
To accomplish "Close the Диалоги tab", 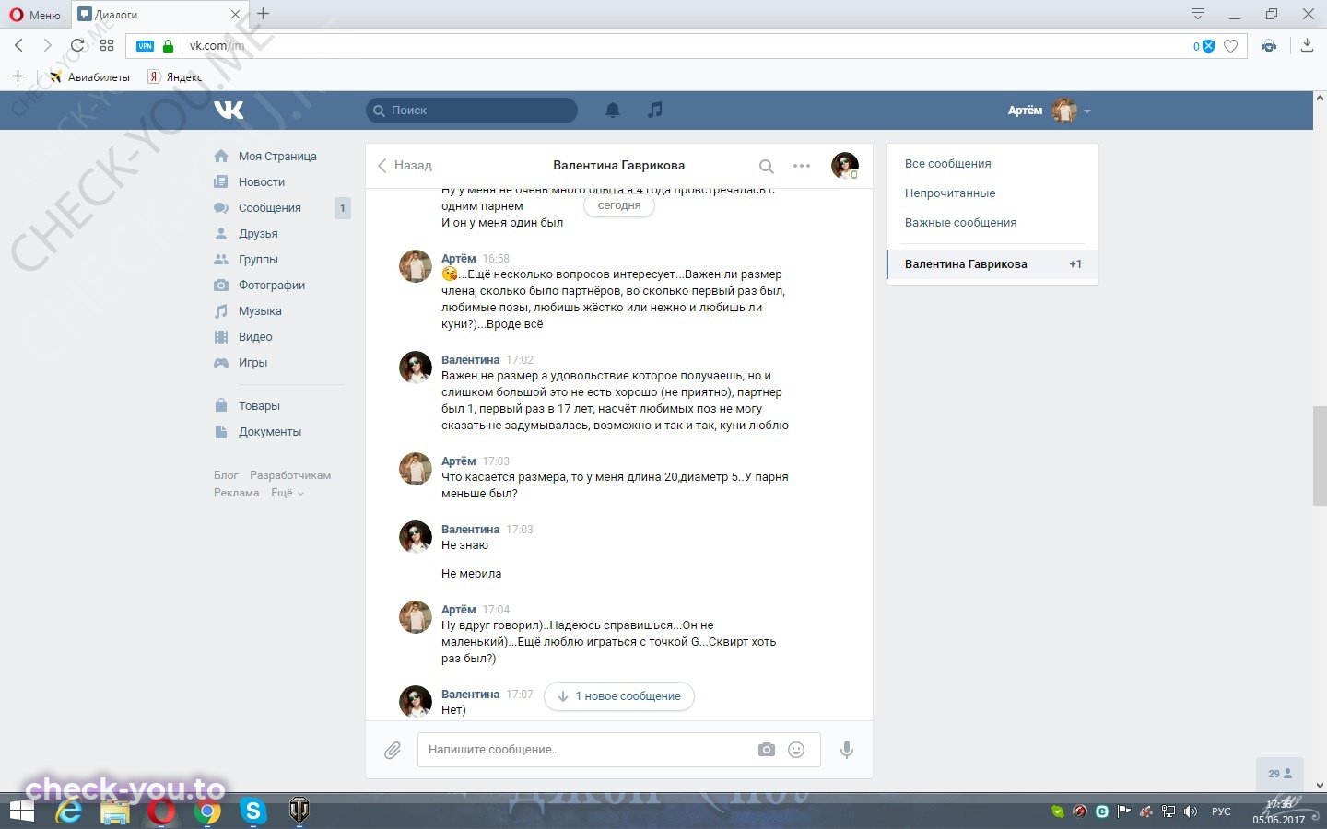I will (235, 15).
